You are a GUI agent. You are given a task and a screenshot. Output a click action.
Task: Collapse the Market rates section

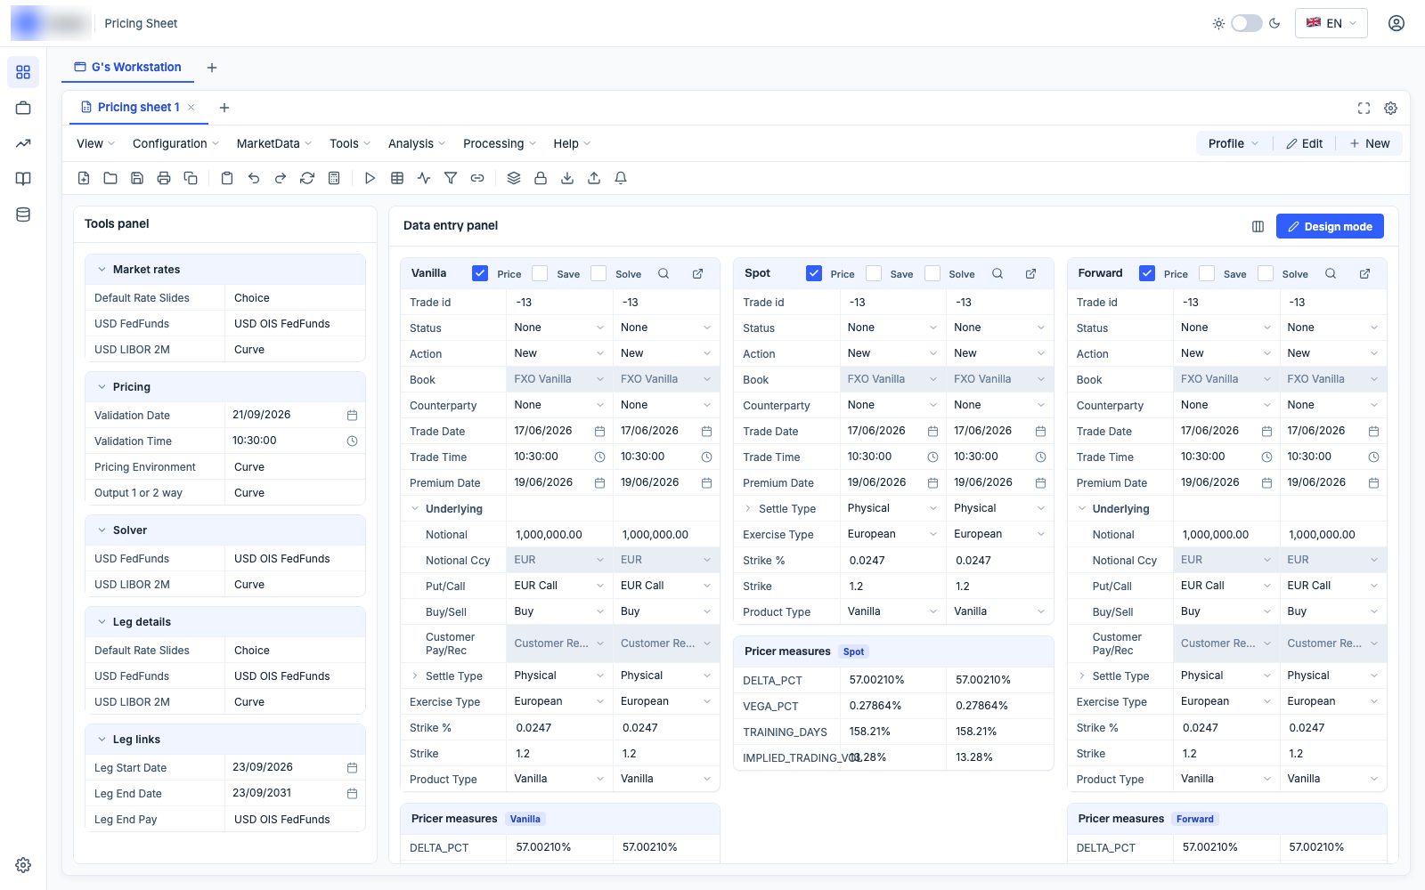point(102,270)
